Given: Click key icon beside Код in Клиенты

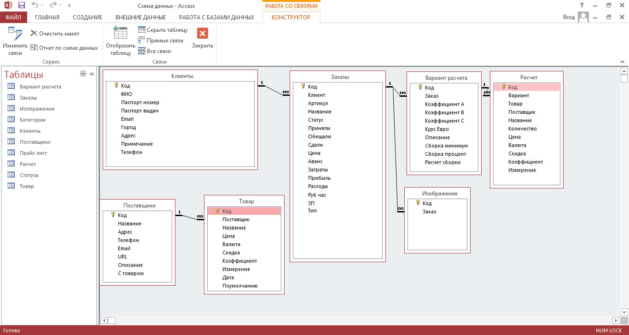Looking at the screenshot, I should point(116,85).
